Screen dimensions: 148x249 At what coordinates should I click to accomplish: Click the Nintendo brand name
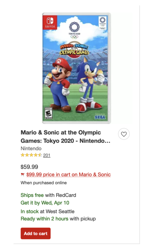coord(31,149)
